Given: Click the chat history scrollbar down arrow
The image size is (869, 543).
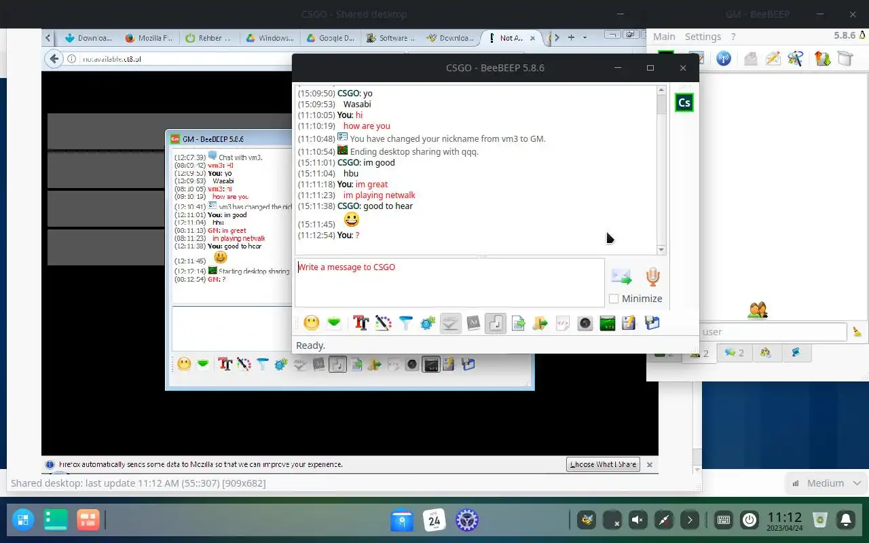Looking at the screenshot, I should coord(661,249).
